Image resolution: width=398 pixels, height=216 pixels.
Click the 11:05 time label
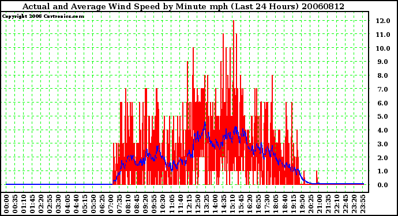click(x=171, y=204)
